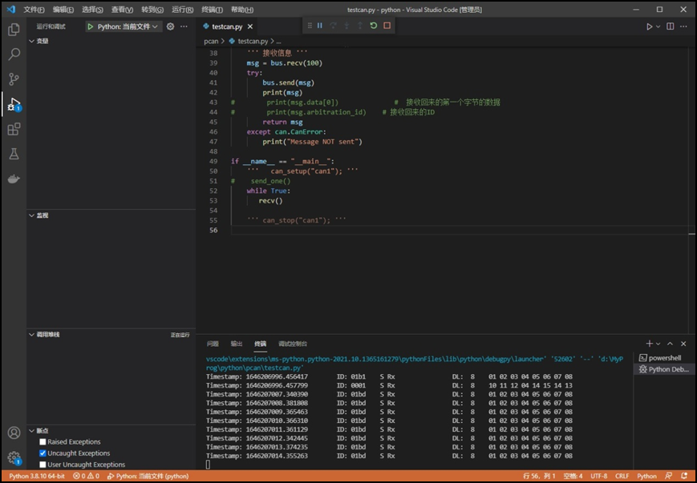Viewport: 697px width, 483px height.
Task: Open the 转到(G) menu
Action: click(x=152, y=10)
